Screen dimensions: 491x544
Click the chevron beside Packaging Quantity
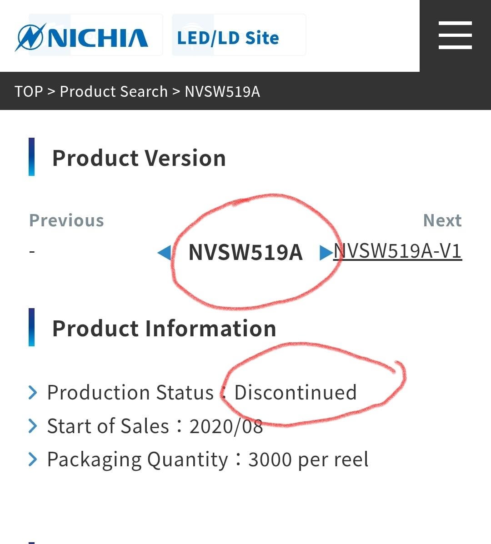(33, 459)
